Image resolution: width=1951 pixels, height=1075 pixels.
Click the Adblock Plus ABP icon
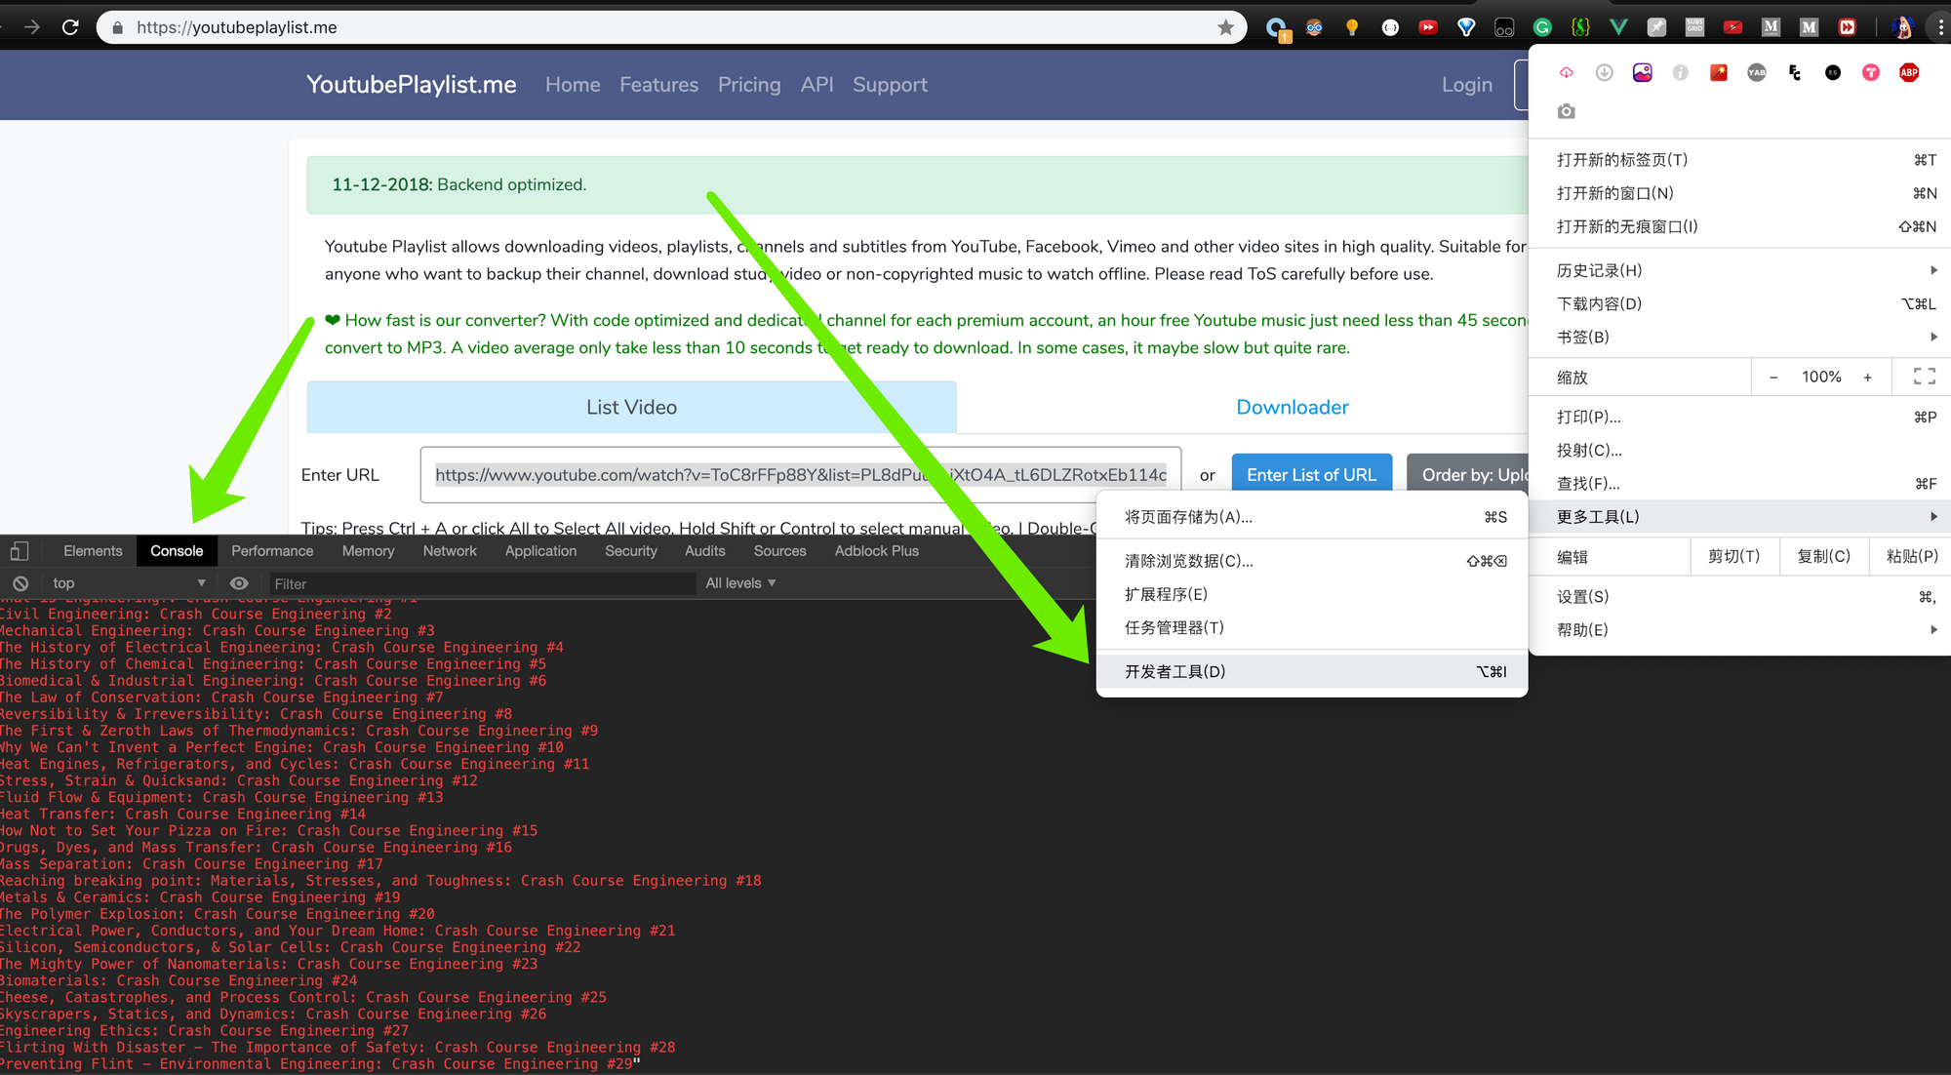click(1908, 72)
